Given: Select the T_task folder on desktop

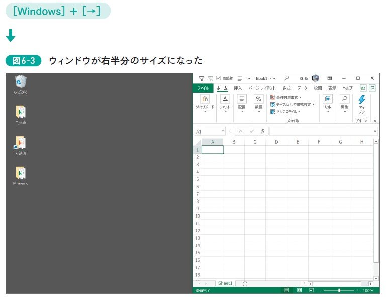Looking at the screenshot, I should click(x=21, y=115).
